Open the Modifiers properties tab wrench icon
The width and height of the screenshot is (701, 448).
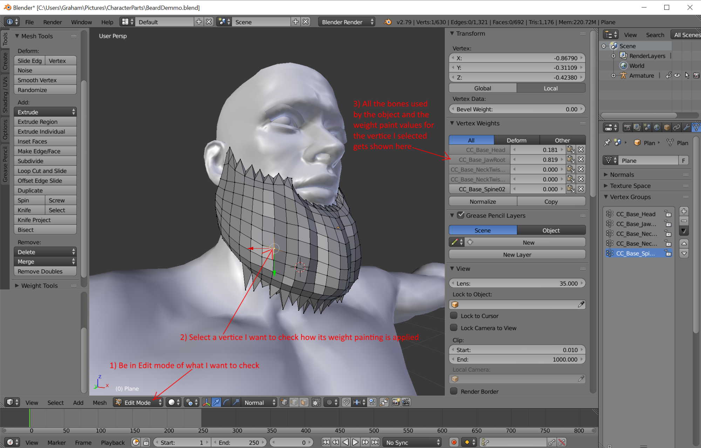(x=687, y=127)
